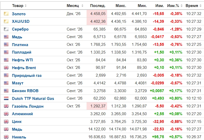Click the US flag icon beside Мазут
204x140 pixels.
tap(6, 83)
